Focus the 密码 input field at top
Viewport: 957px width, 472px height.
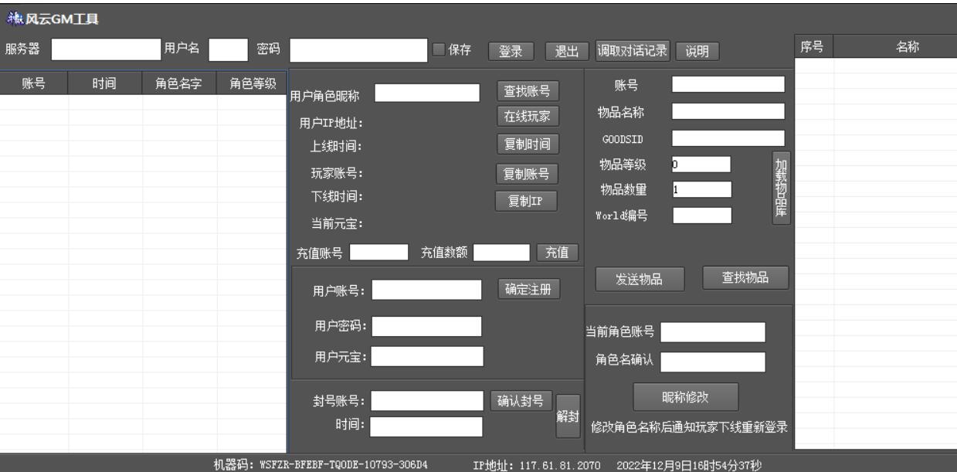coord(358,49)
